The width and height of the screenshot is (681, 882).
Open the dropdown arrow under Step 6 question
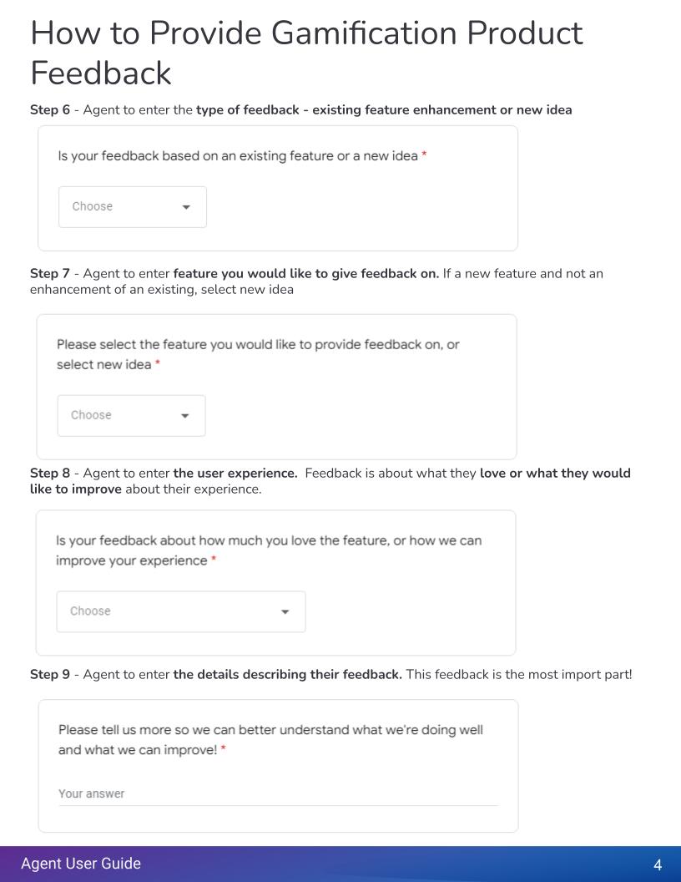coord(185,206)
